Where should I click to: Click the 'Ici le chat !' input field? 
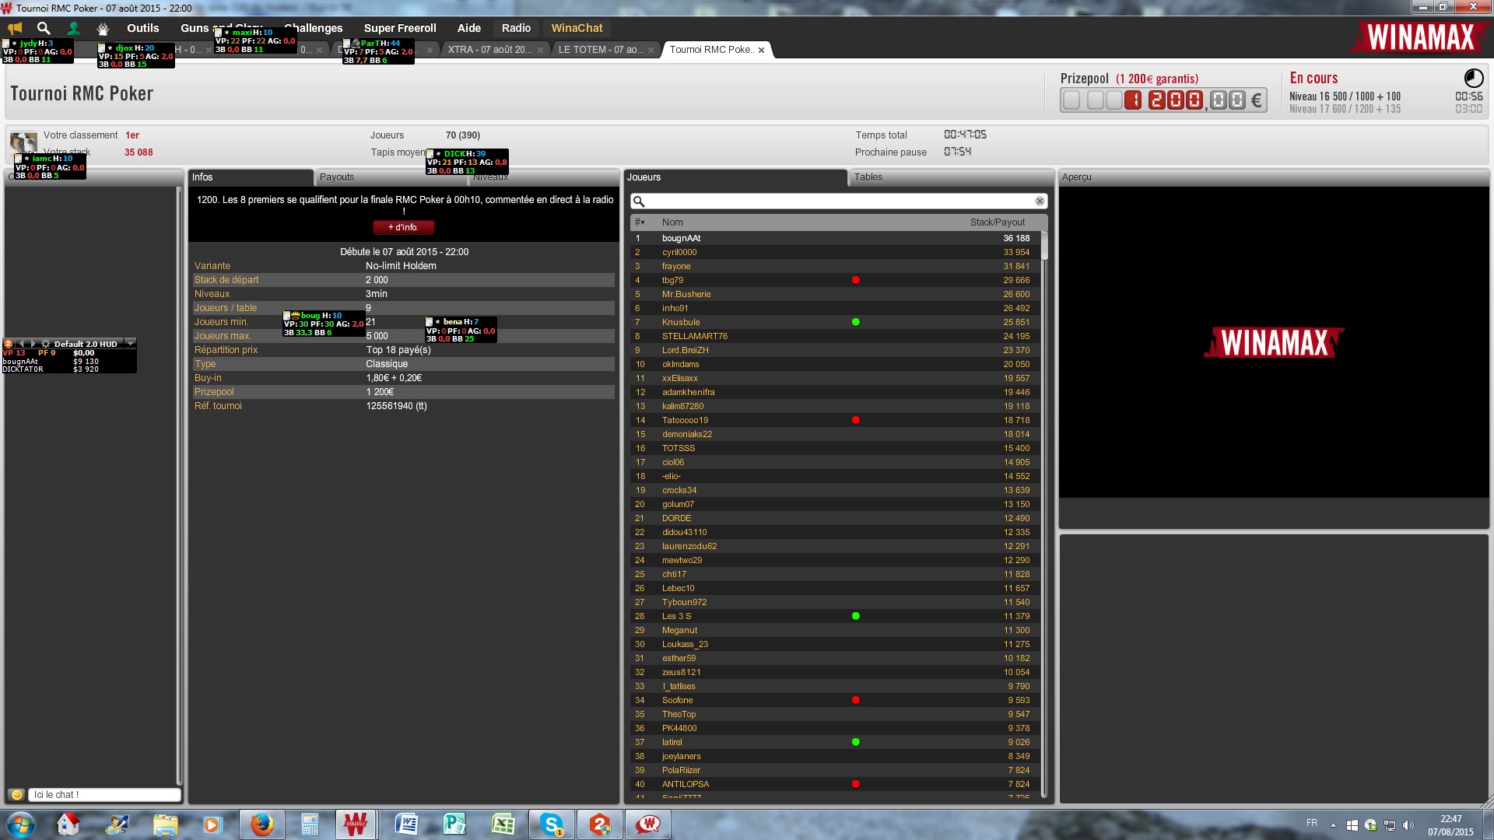point(104,795)
